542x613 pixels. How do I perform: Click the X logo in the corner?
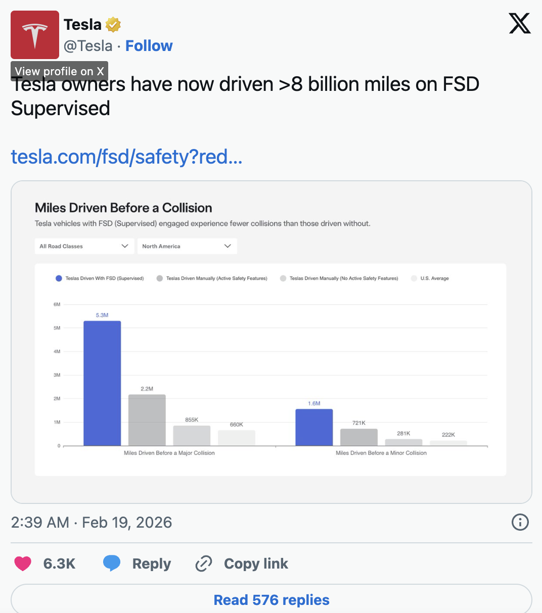click(520, 23)
